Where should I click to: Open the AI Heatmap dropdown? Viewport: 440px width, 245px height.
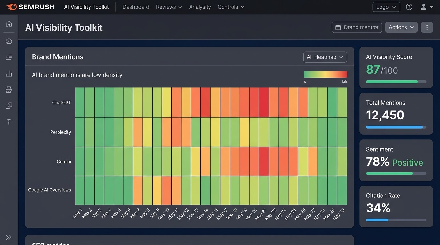(x=325, y=57)
